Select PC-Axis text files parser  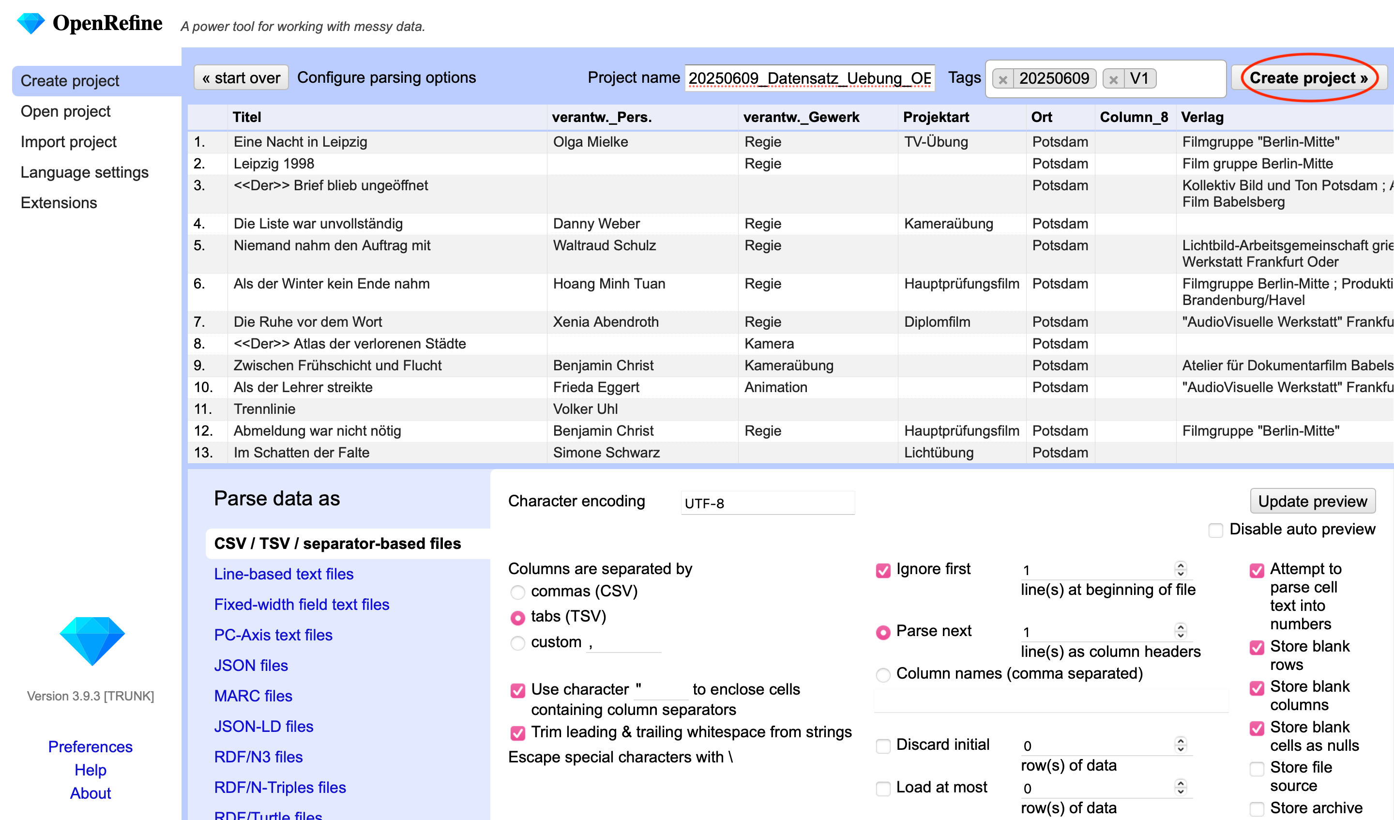273,635
